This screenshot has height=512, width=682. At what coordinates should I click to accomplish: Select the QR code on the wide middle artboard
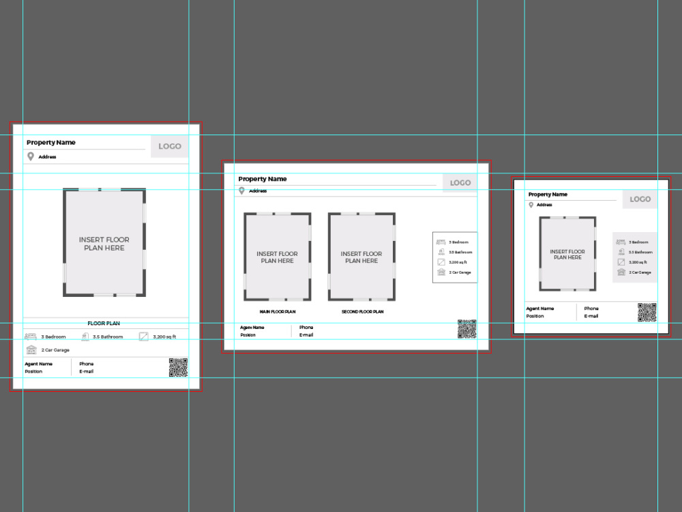(x=467, y=329)
